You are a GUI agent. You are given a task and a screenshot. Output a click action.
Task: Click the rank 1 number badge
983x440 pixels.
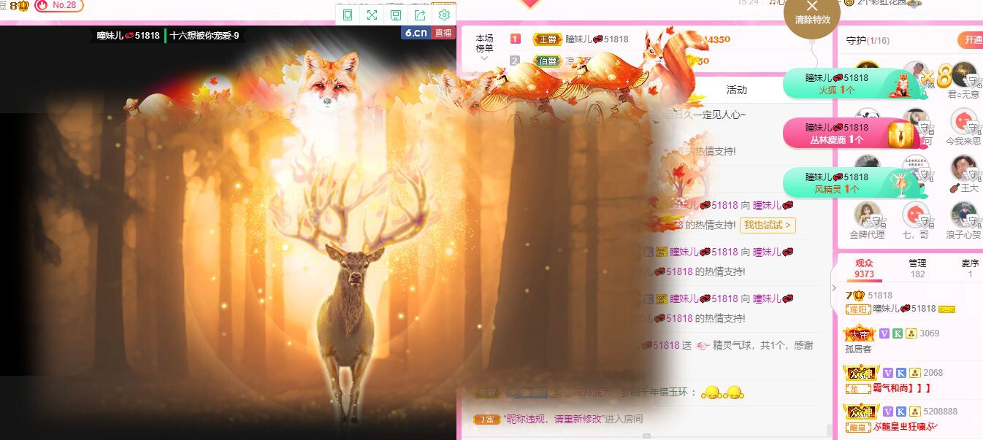point(516,39)
